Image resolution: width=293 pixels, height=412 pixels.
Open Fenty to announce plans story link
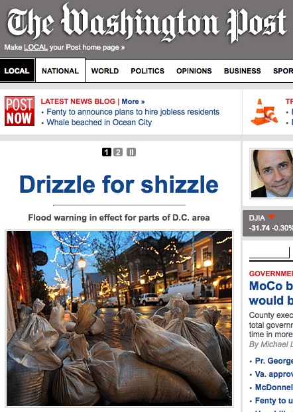[133, 112]
